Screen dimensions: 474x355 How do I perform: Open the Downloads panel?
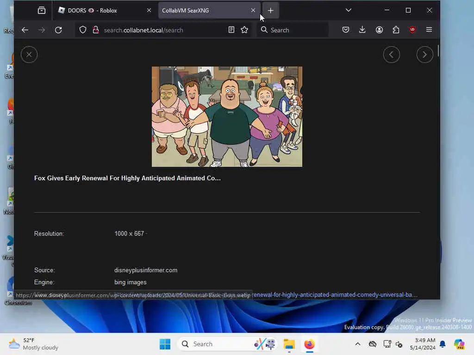[362, 30]
